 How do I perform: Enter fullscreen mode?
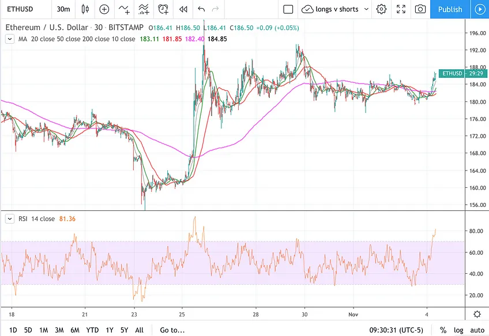[401, 9]
